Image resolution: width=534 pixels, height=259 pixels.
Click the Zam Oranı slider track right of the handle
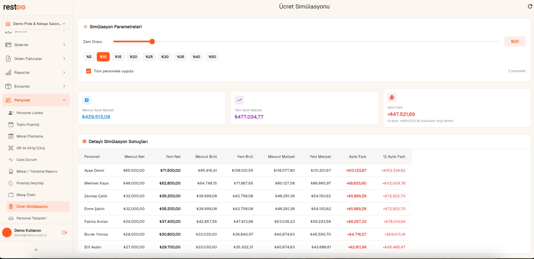point(327,42)
